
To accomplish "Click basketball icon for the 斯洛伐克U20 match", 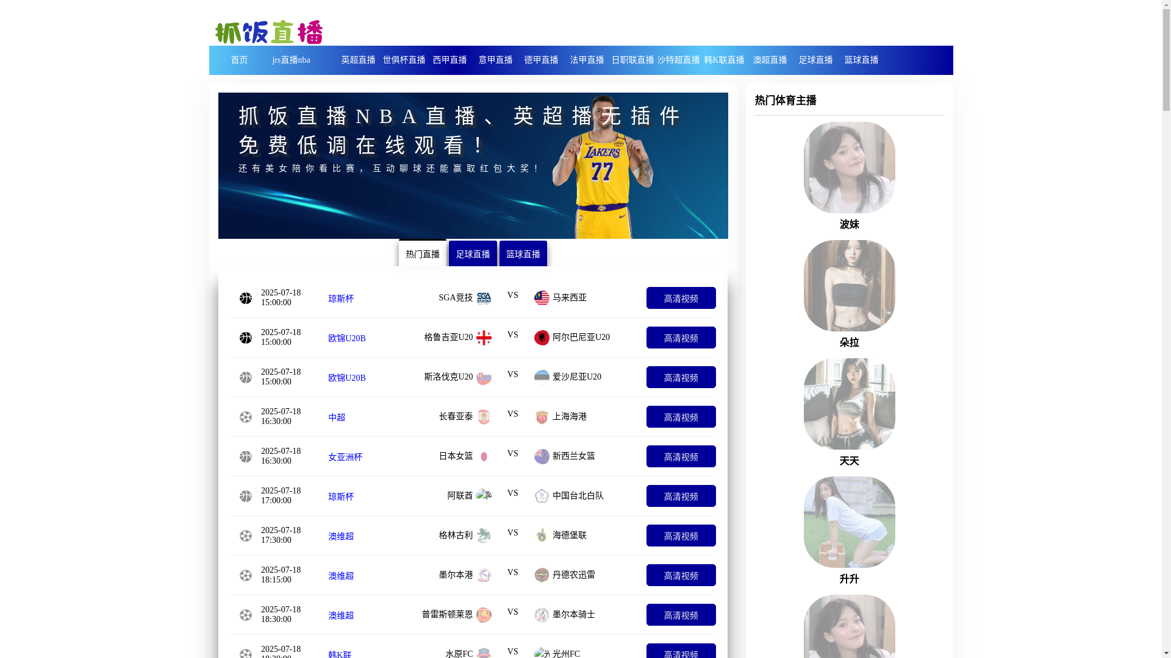I will (x=246, y=377).
